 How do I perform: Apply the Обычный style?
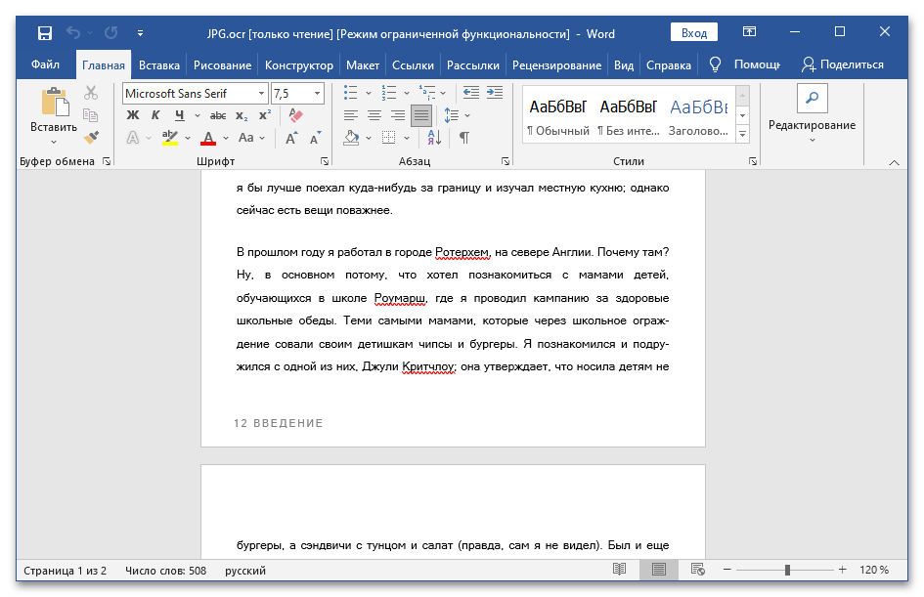click(558, 116)
